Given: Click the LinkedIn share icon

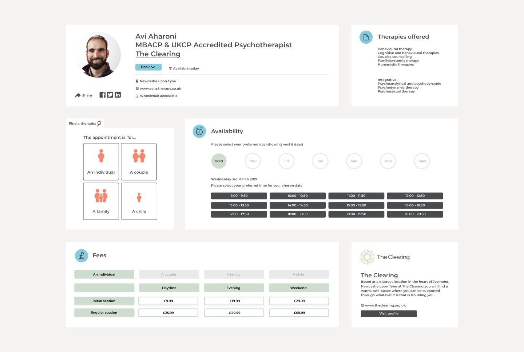Looking at the screenshot, I should [118, 95].
